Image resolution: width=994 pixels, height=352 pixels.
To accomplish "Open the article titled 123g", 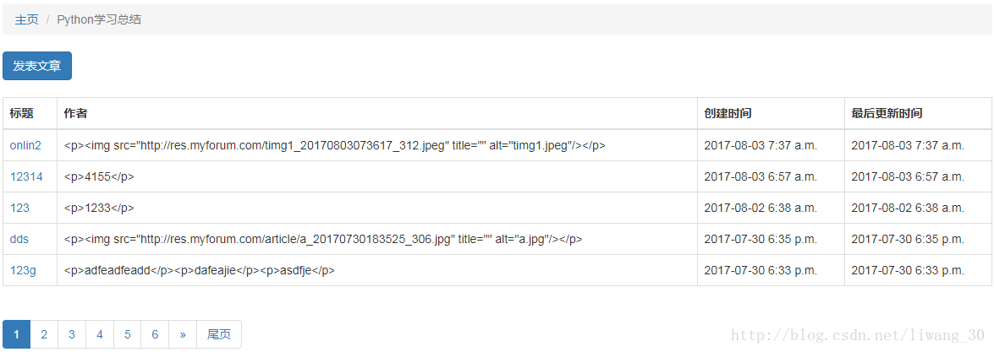I will coord(23,271).
